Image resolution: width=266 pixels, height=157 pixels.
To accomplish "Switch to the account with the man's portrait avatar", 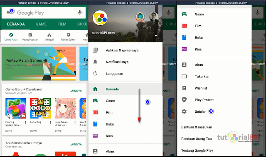I will click(154, 17).
